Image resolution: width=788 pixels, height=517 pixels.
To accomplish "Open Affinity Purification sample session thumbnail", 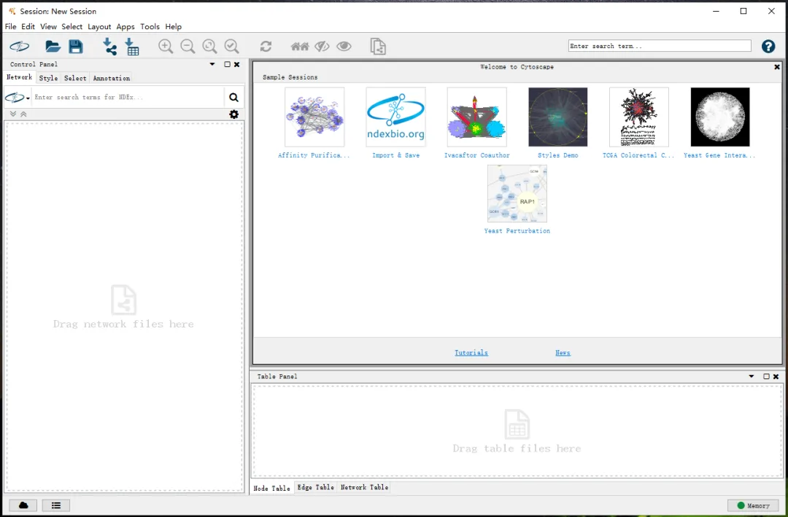I will pyautogui.click(x=314, y=117).
